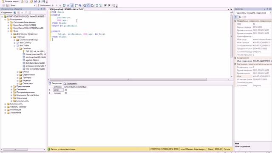Click the connect Object Explorer icon beside Соединить
Viewport: 272px width, 153px height.
click(15, 12)
